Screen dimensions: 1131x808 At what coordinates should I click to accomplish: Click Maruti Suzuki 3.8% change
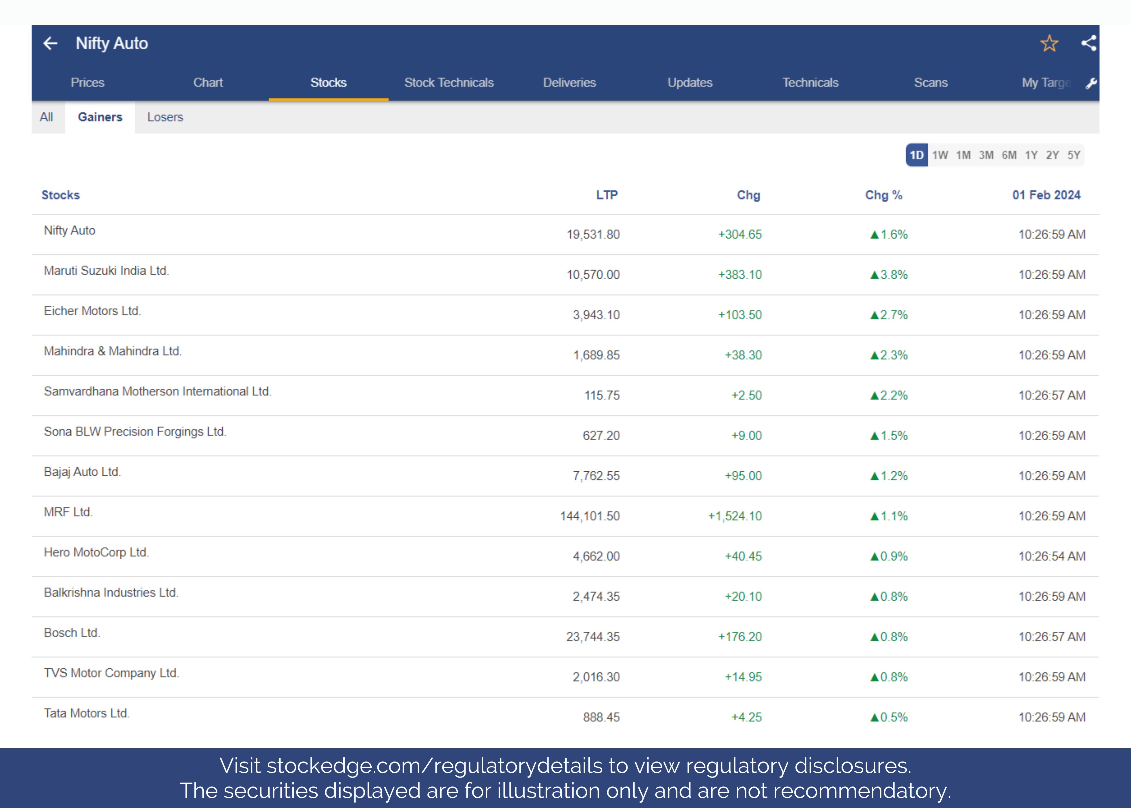click(x=889, y=275)
